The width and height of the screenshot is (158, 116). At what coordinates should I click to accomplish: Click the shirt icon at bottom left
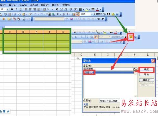coord(4,111)
